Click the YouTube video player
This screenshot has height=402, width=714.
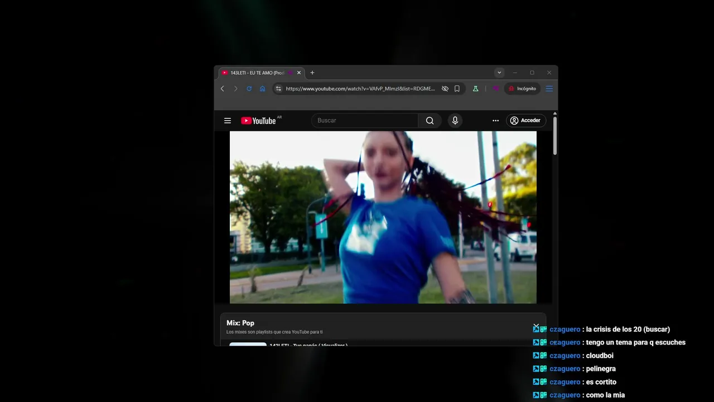[383, 217]
